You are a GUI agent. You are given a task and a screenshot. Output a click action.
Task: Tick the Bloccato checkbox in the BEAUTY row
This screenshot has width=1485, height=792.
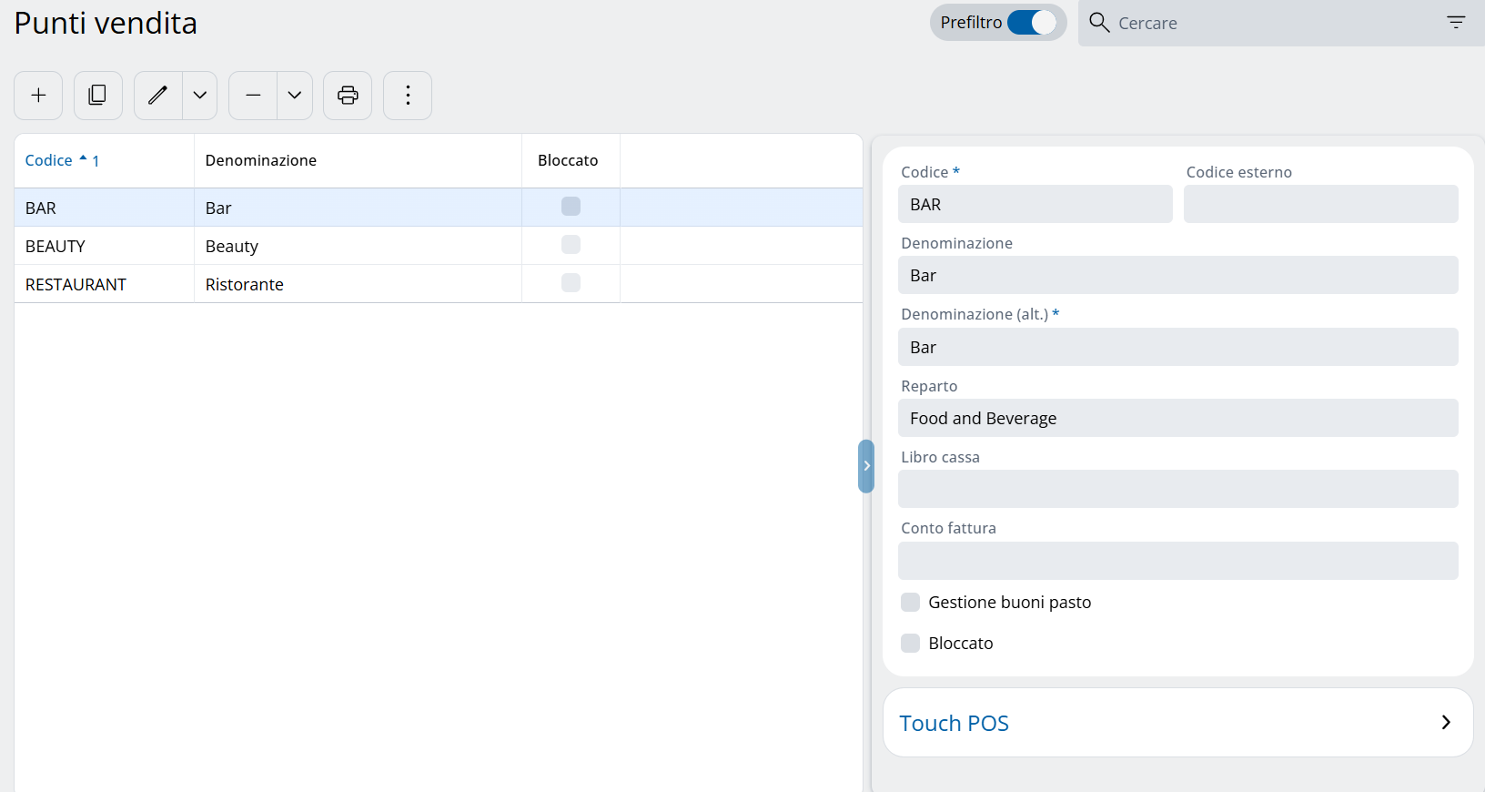pos(571,245)
